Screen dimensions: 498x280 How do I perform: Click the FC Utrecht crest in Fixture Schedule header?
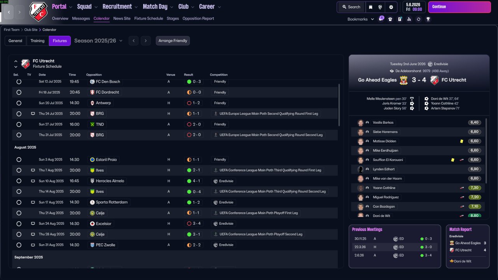[x=26, y=64]
